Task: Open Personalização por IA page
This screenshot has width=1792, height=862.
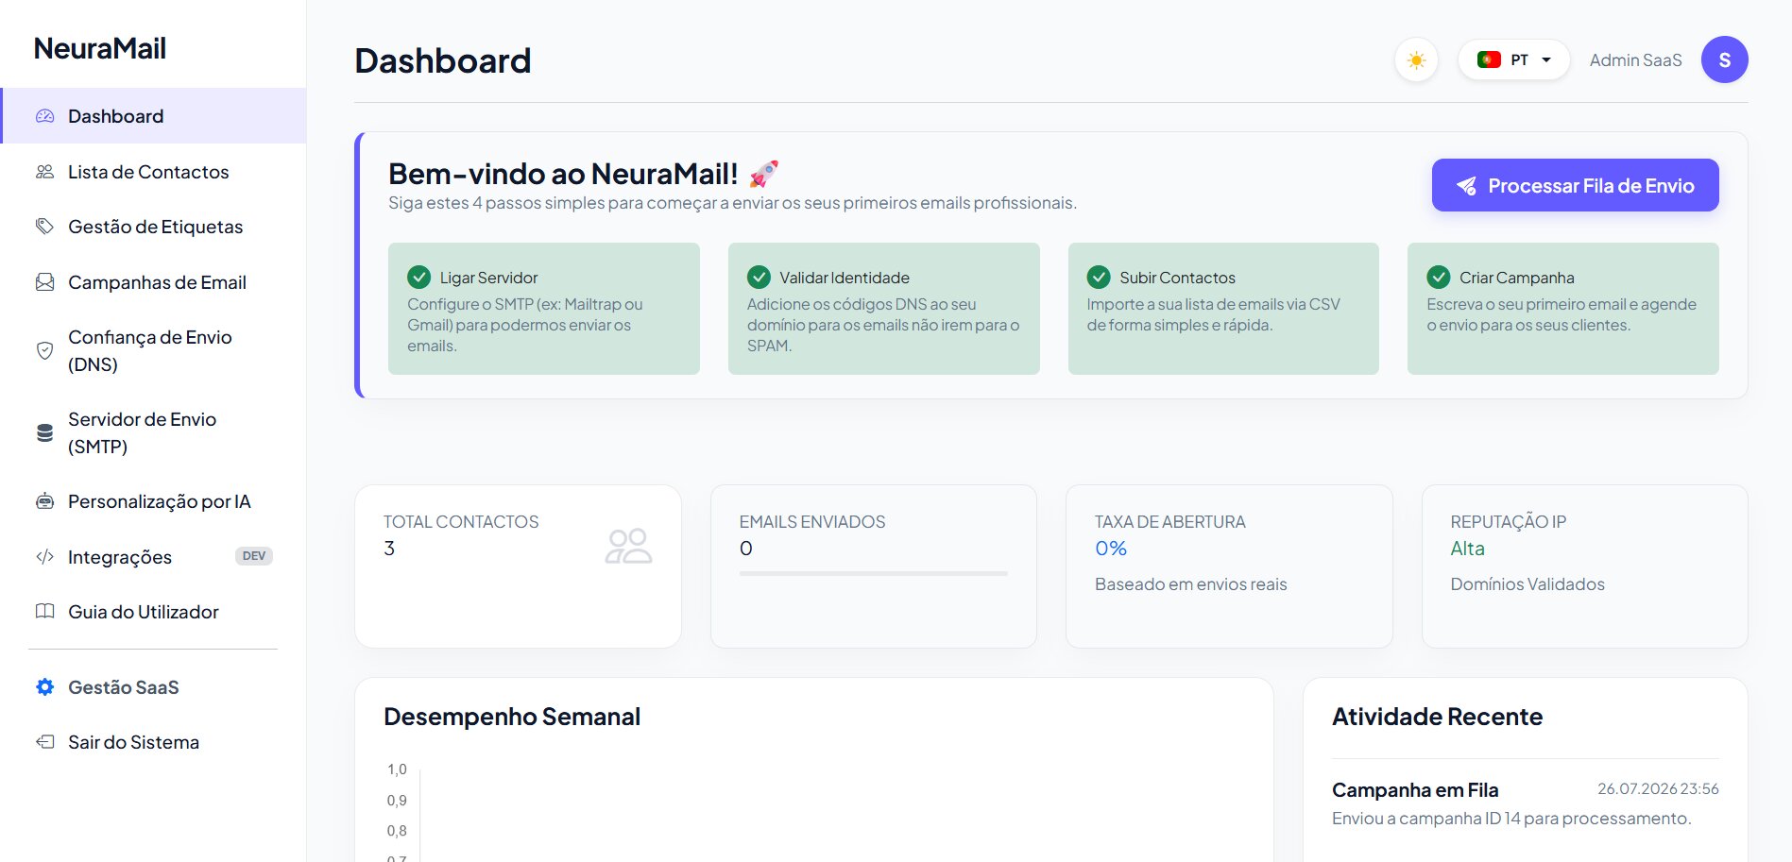Action: coord(153,501)
